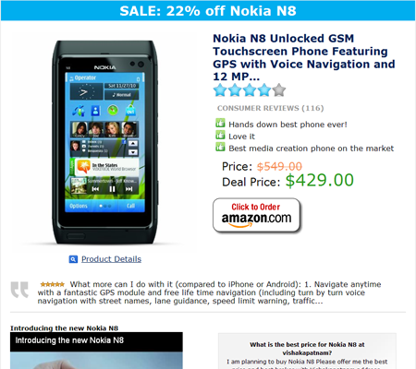Click the first blue rating star
Image resolution: width=416 pixels, height=369 pixels.
click(220, 90)
